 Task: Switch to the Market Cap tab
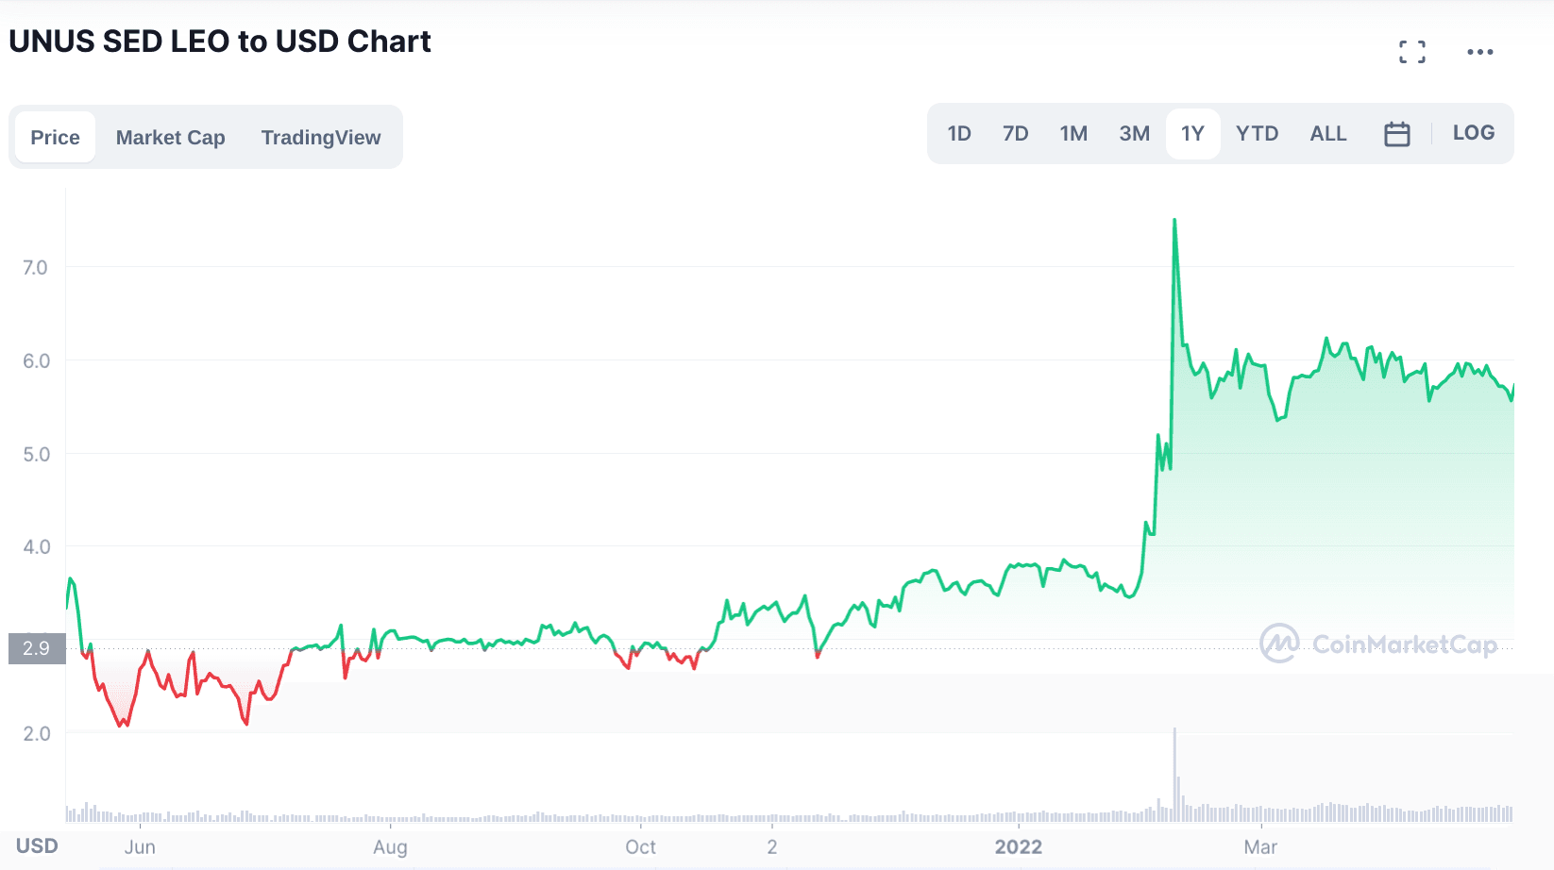pos(170,138)
